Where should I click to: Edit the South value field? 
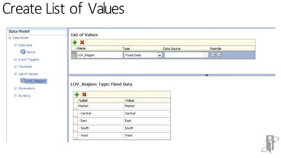[146, 128]
